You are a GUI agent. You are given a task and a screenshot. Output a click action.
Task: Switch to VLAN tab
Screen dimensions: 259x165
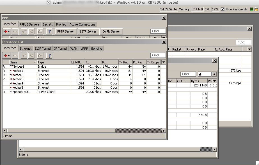74,49
